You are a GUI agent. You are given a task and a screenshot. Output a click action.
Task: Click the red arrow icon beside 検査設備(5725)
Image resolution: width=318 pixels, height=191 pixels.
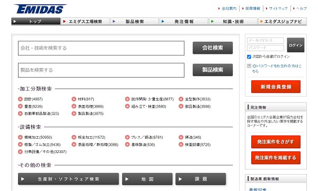[x=181, y=145]
